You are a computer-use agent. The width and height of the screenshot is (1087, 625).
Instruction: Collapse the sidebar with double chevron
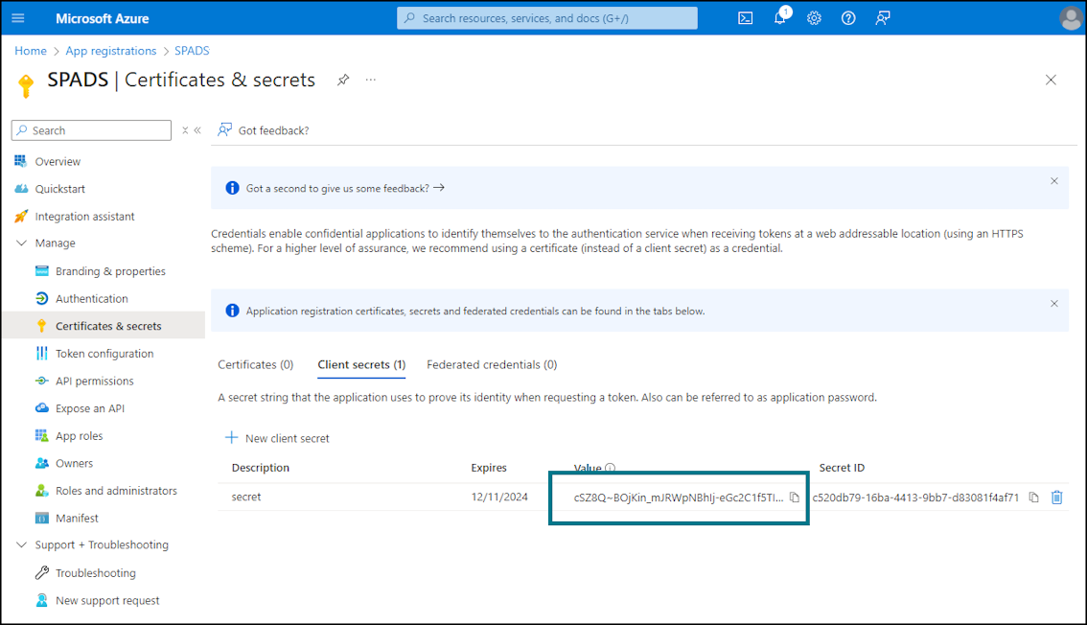click(x=197, y=130)
